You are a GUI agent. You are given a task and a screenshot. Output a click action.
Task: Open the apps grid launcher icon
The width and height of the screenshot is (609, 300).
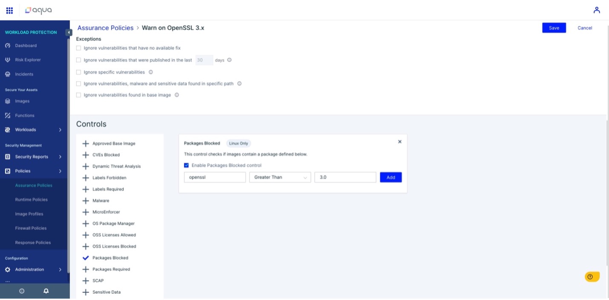point(9,10)
